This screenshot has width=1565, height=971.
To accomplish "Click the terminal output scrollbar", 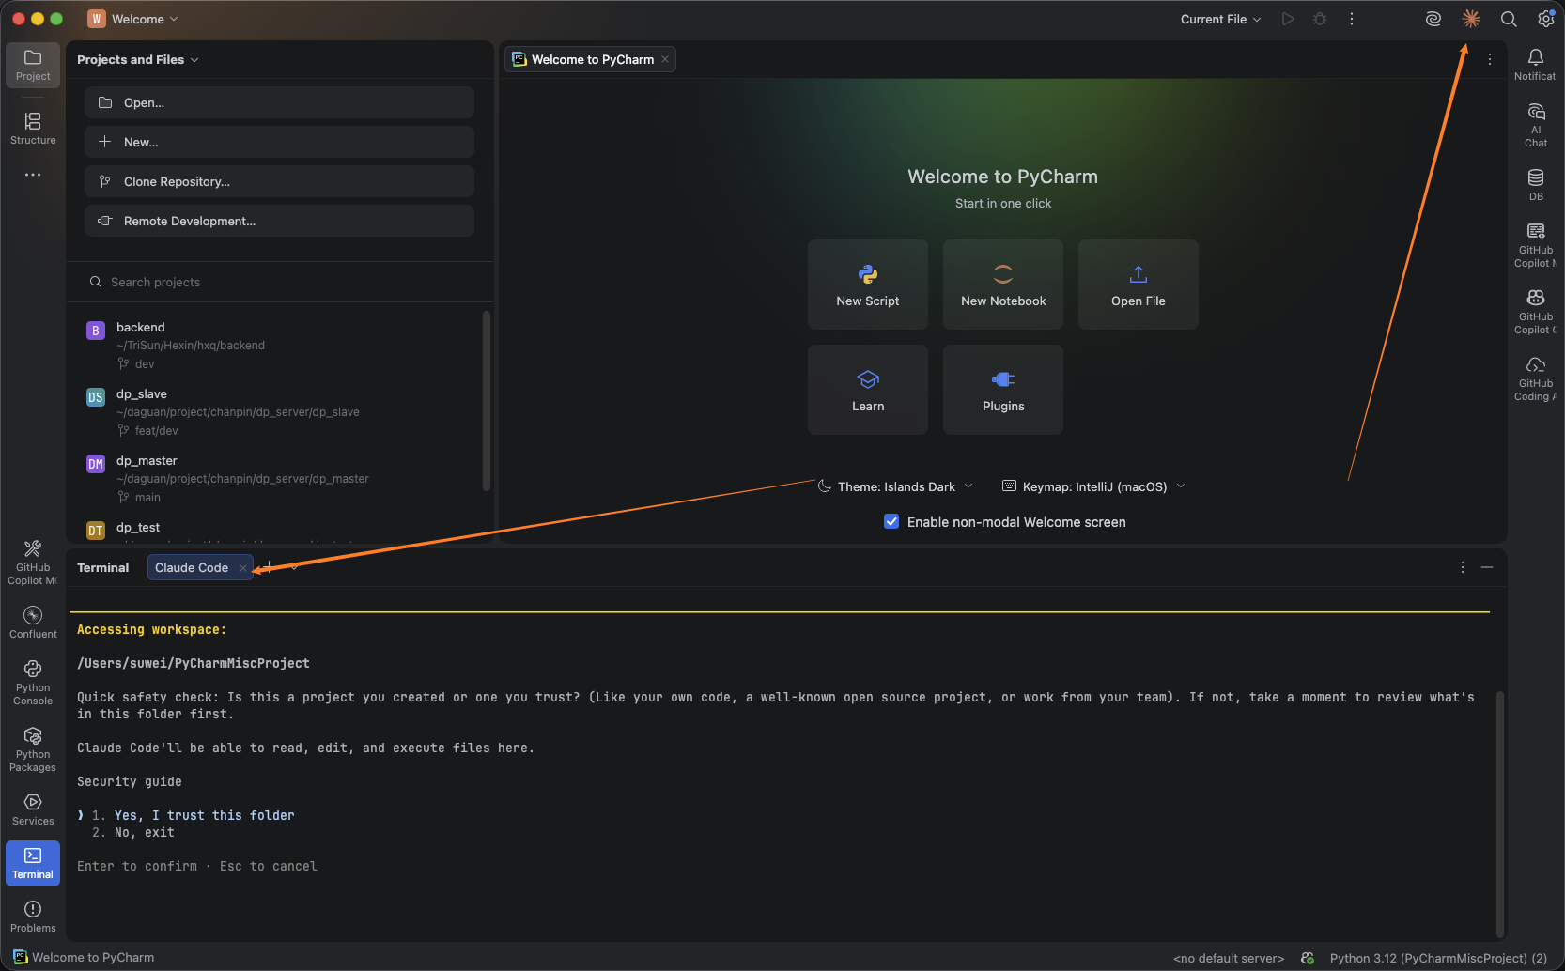I will point(1500,814).
